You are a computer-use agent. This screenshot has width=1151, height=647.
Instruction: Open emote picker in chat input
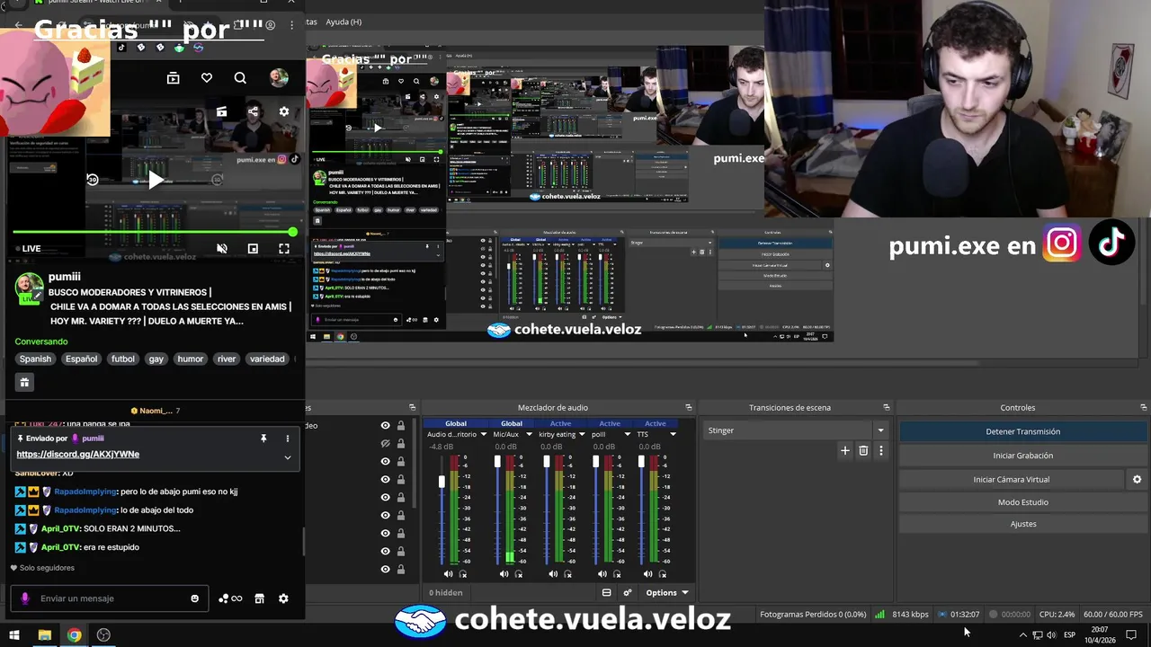click(x=194, y=598)
